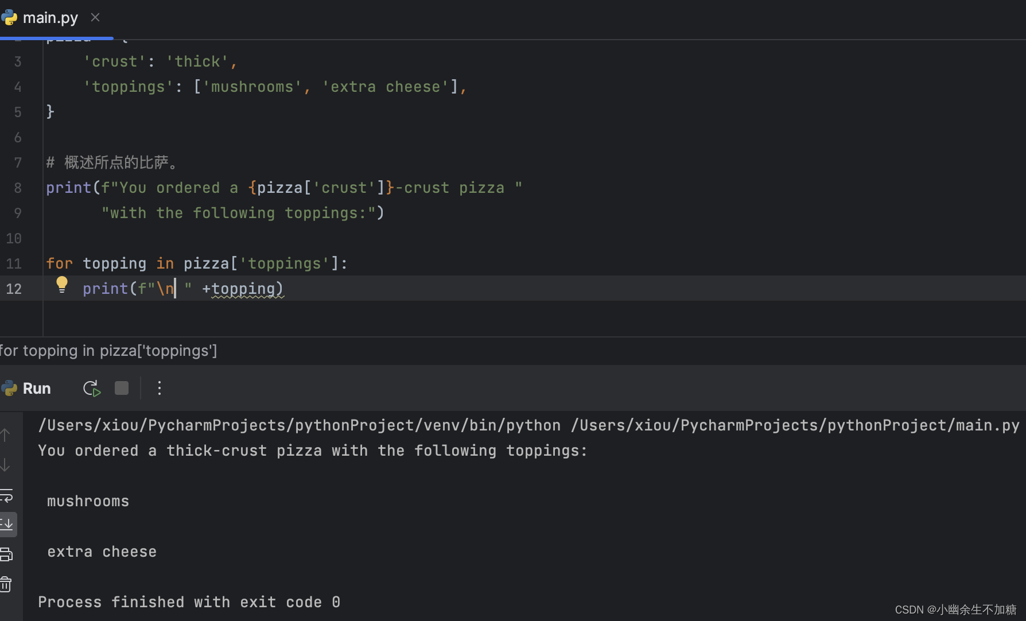Image resolution: width=1026 pixels, height=621 pixels.
Task: Click the print icon in the Run console sidebar
Action: point(6,554)
